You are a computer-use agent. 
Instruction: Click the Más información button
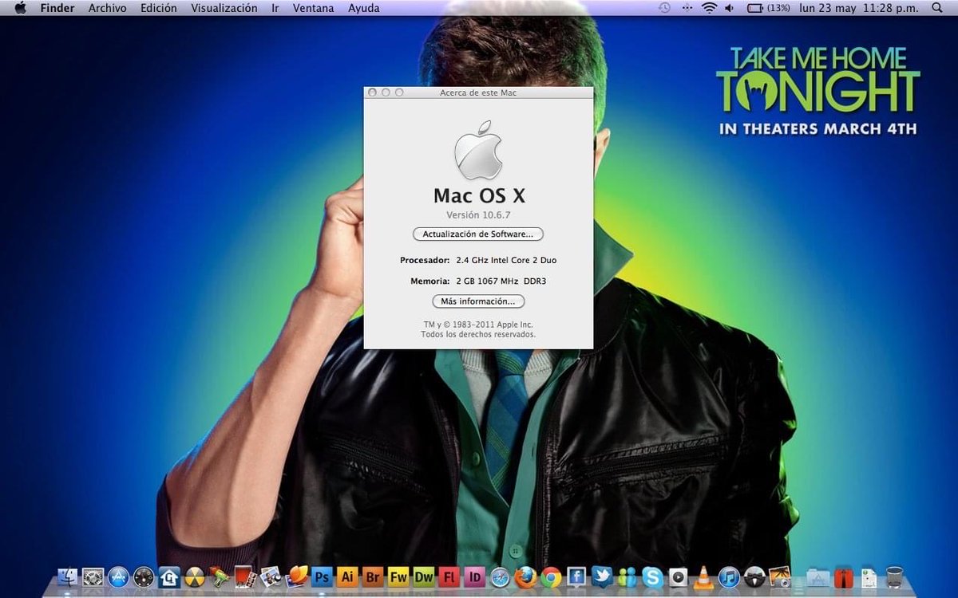tap(477, 301)
